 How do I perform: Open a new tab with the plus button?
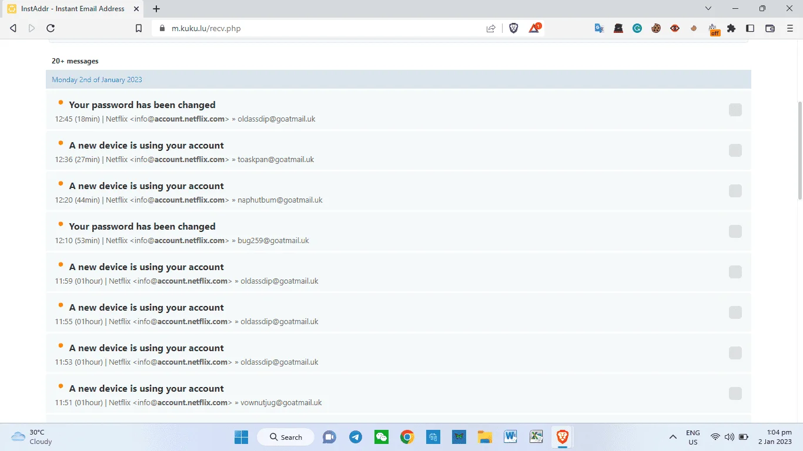click(156, 9)
